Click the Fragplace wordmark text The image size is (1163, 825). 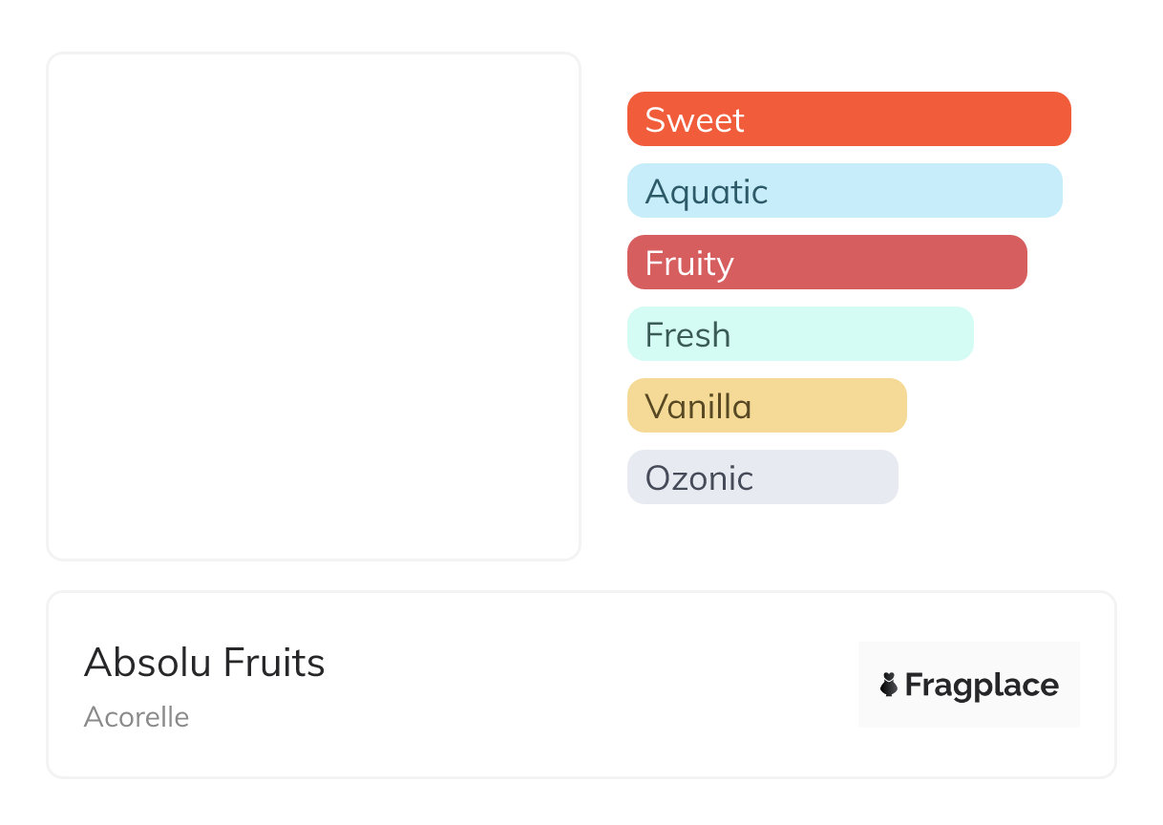(x=982, y=685)
